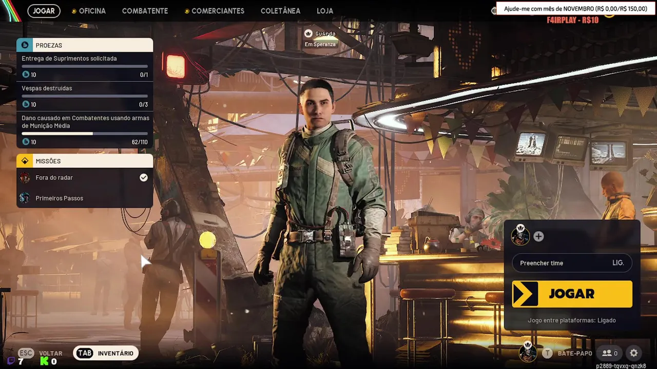This screenshot has width=657, height=369.
Task: Click the yellow notification dot beside COMERCIANTES
Action: pyautogui.click(x=187, y=11)
